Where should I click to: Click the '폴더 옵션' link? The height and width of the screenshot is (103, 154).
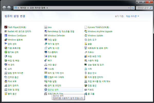12,94
